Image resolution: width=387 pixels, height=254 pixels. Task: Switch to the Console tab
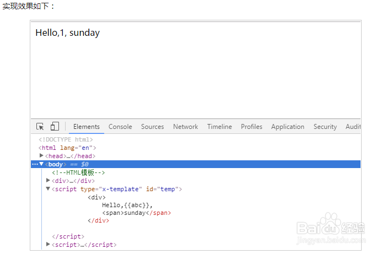[120, 127]
